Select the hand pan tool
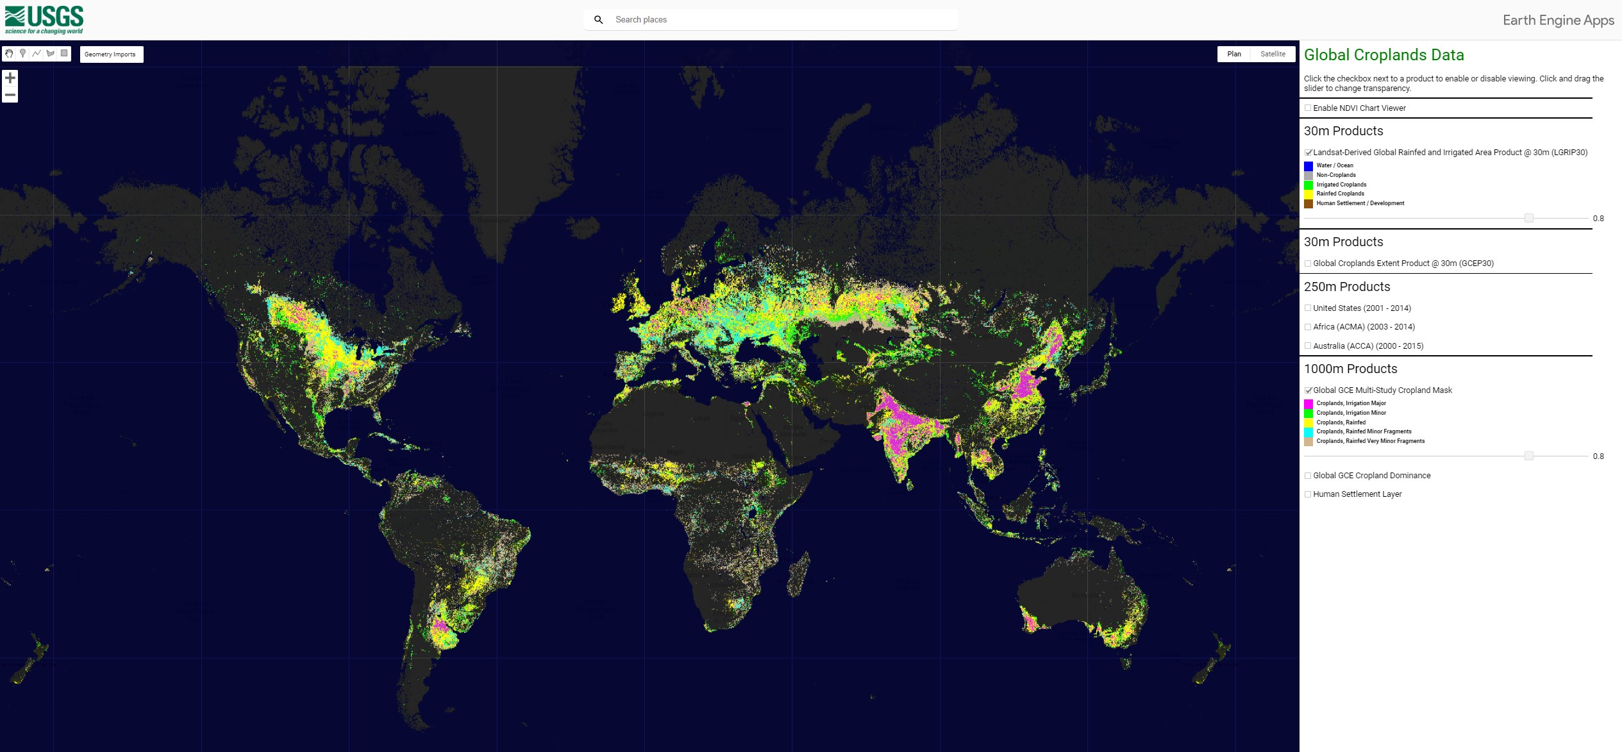Screen dimensions: 1622x752 (9, 54)
